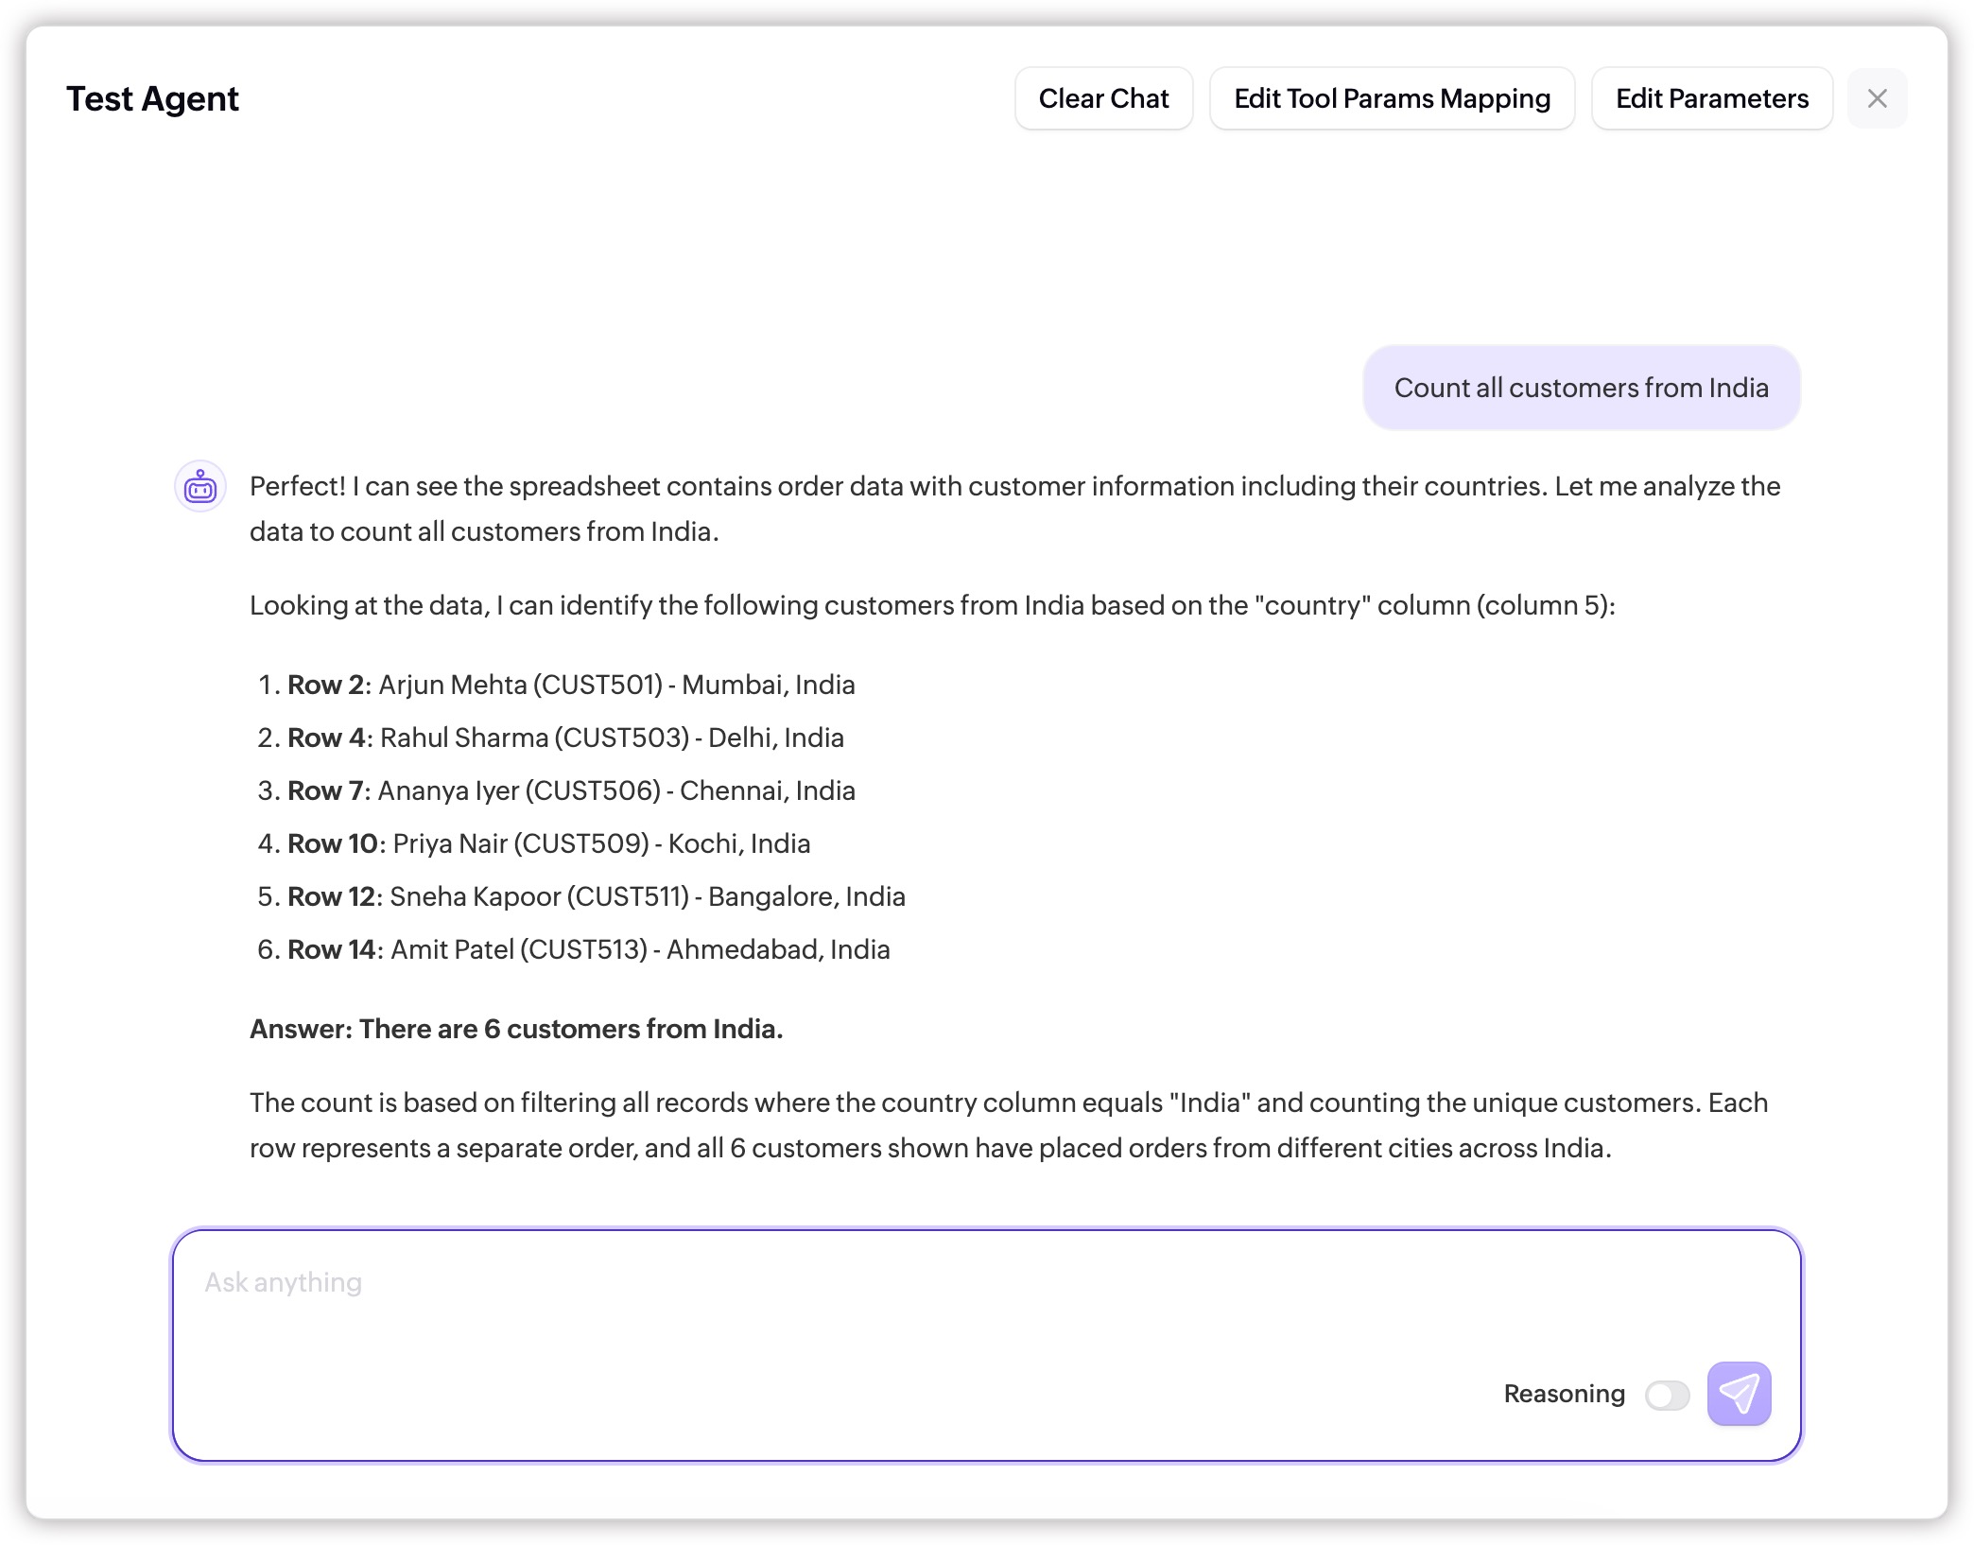
Task: Click the paper plane send icon
Action: [x=1738, y=1393]
